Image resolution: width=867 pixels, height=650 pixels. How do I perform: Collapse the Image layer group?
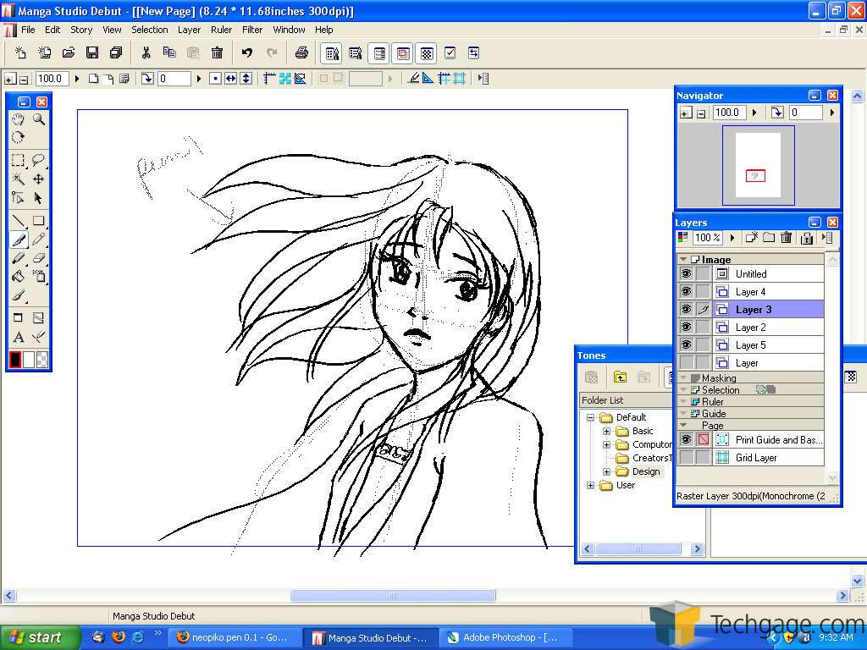point(683,259)
